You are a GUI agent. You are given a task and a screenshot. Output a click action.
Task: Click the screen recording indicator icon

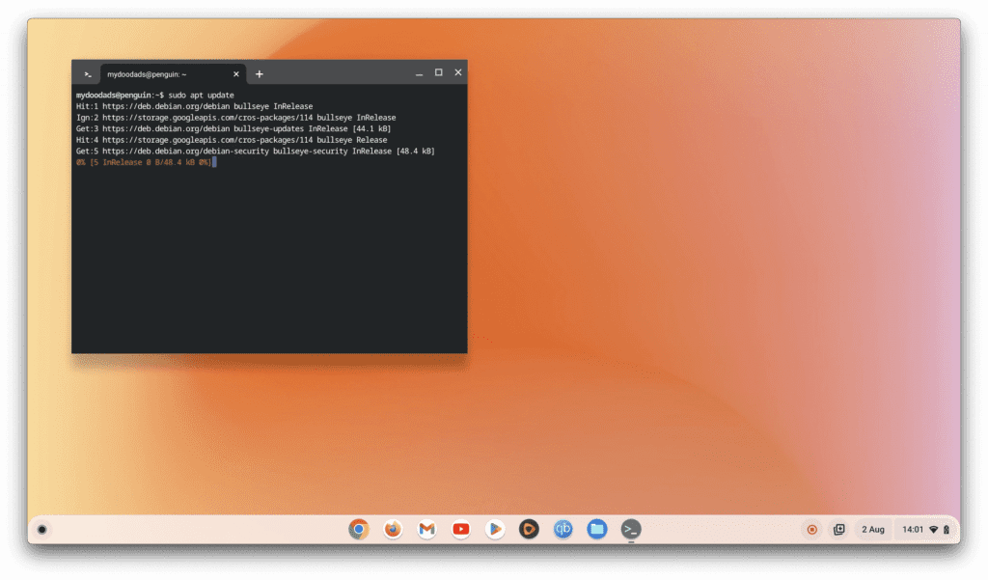coord(811,530)
